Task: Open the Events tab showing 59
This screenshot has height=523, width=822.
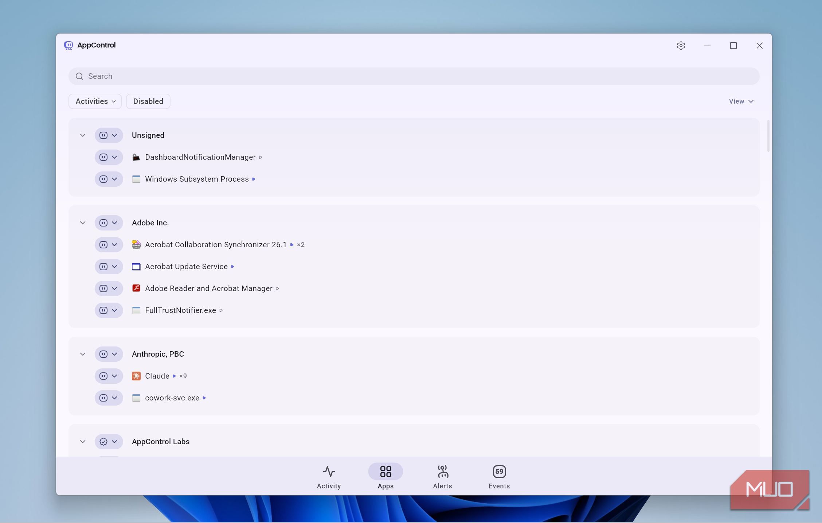Action: (499, 477)
